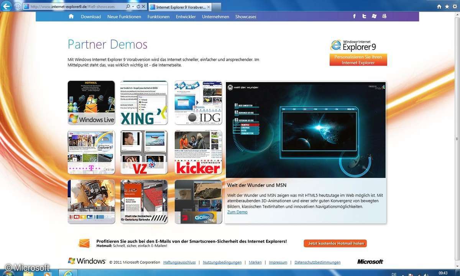460x276 pixels.
Task: Click Personalisieren Sie Ihren Internet Explorer button
Action: coord(358,60)
